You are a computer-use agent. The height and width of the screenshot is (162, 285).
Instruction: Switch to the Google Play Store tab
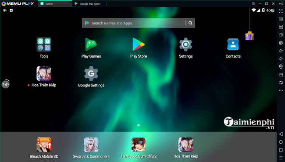click(89, 3)
